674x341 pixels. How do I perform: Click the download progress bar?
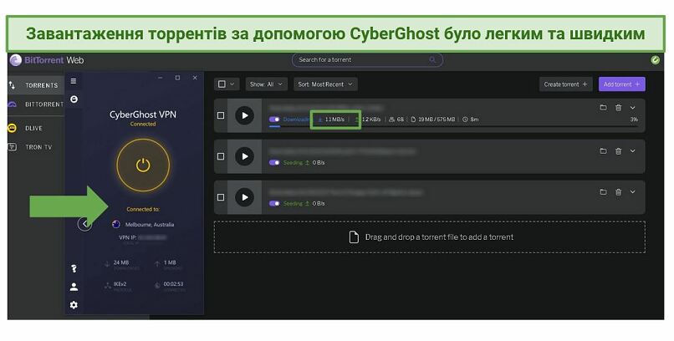click(x=454, y=127)
